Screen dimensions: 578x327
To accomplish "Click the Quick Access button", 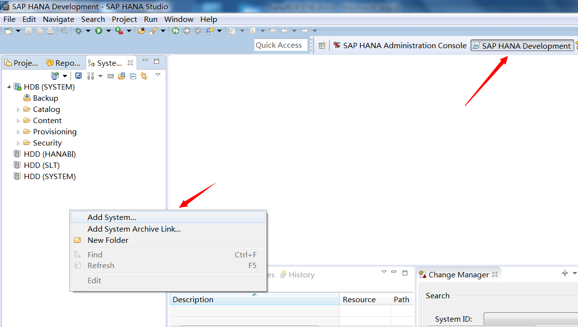I will pos(280,45).
